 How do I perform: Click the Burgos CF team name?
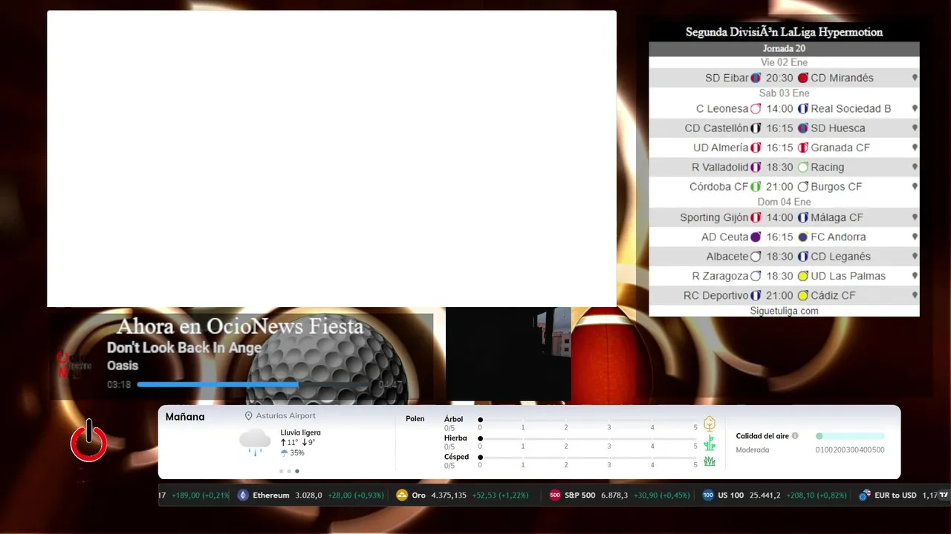837,187
